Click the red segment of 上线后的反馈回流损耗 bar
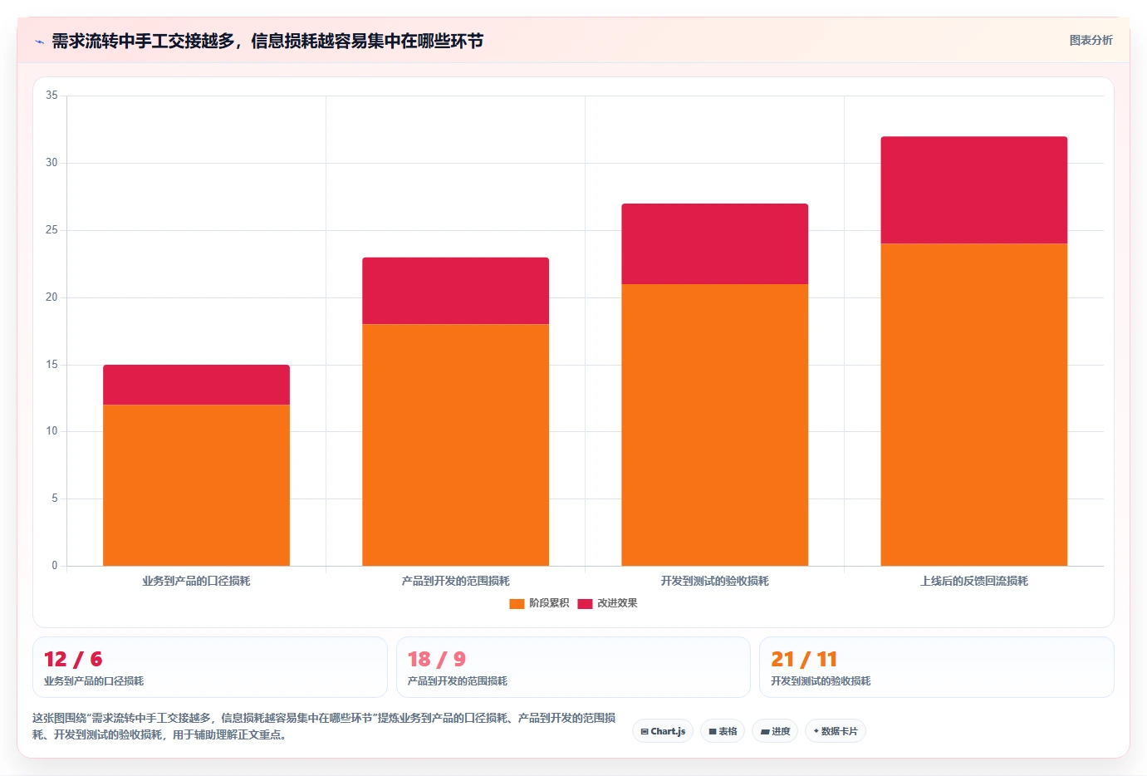Screen dimensions: 1147x776 click(x=973, y=190)
